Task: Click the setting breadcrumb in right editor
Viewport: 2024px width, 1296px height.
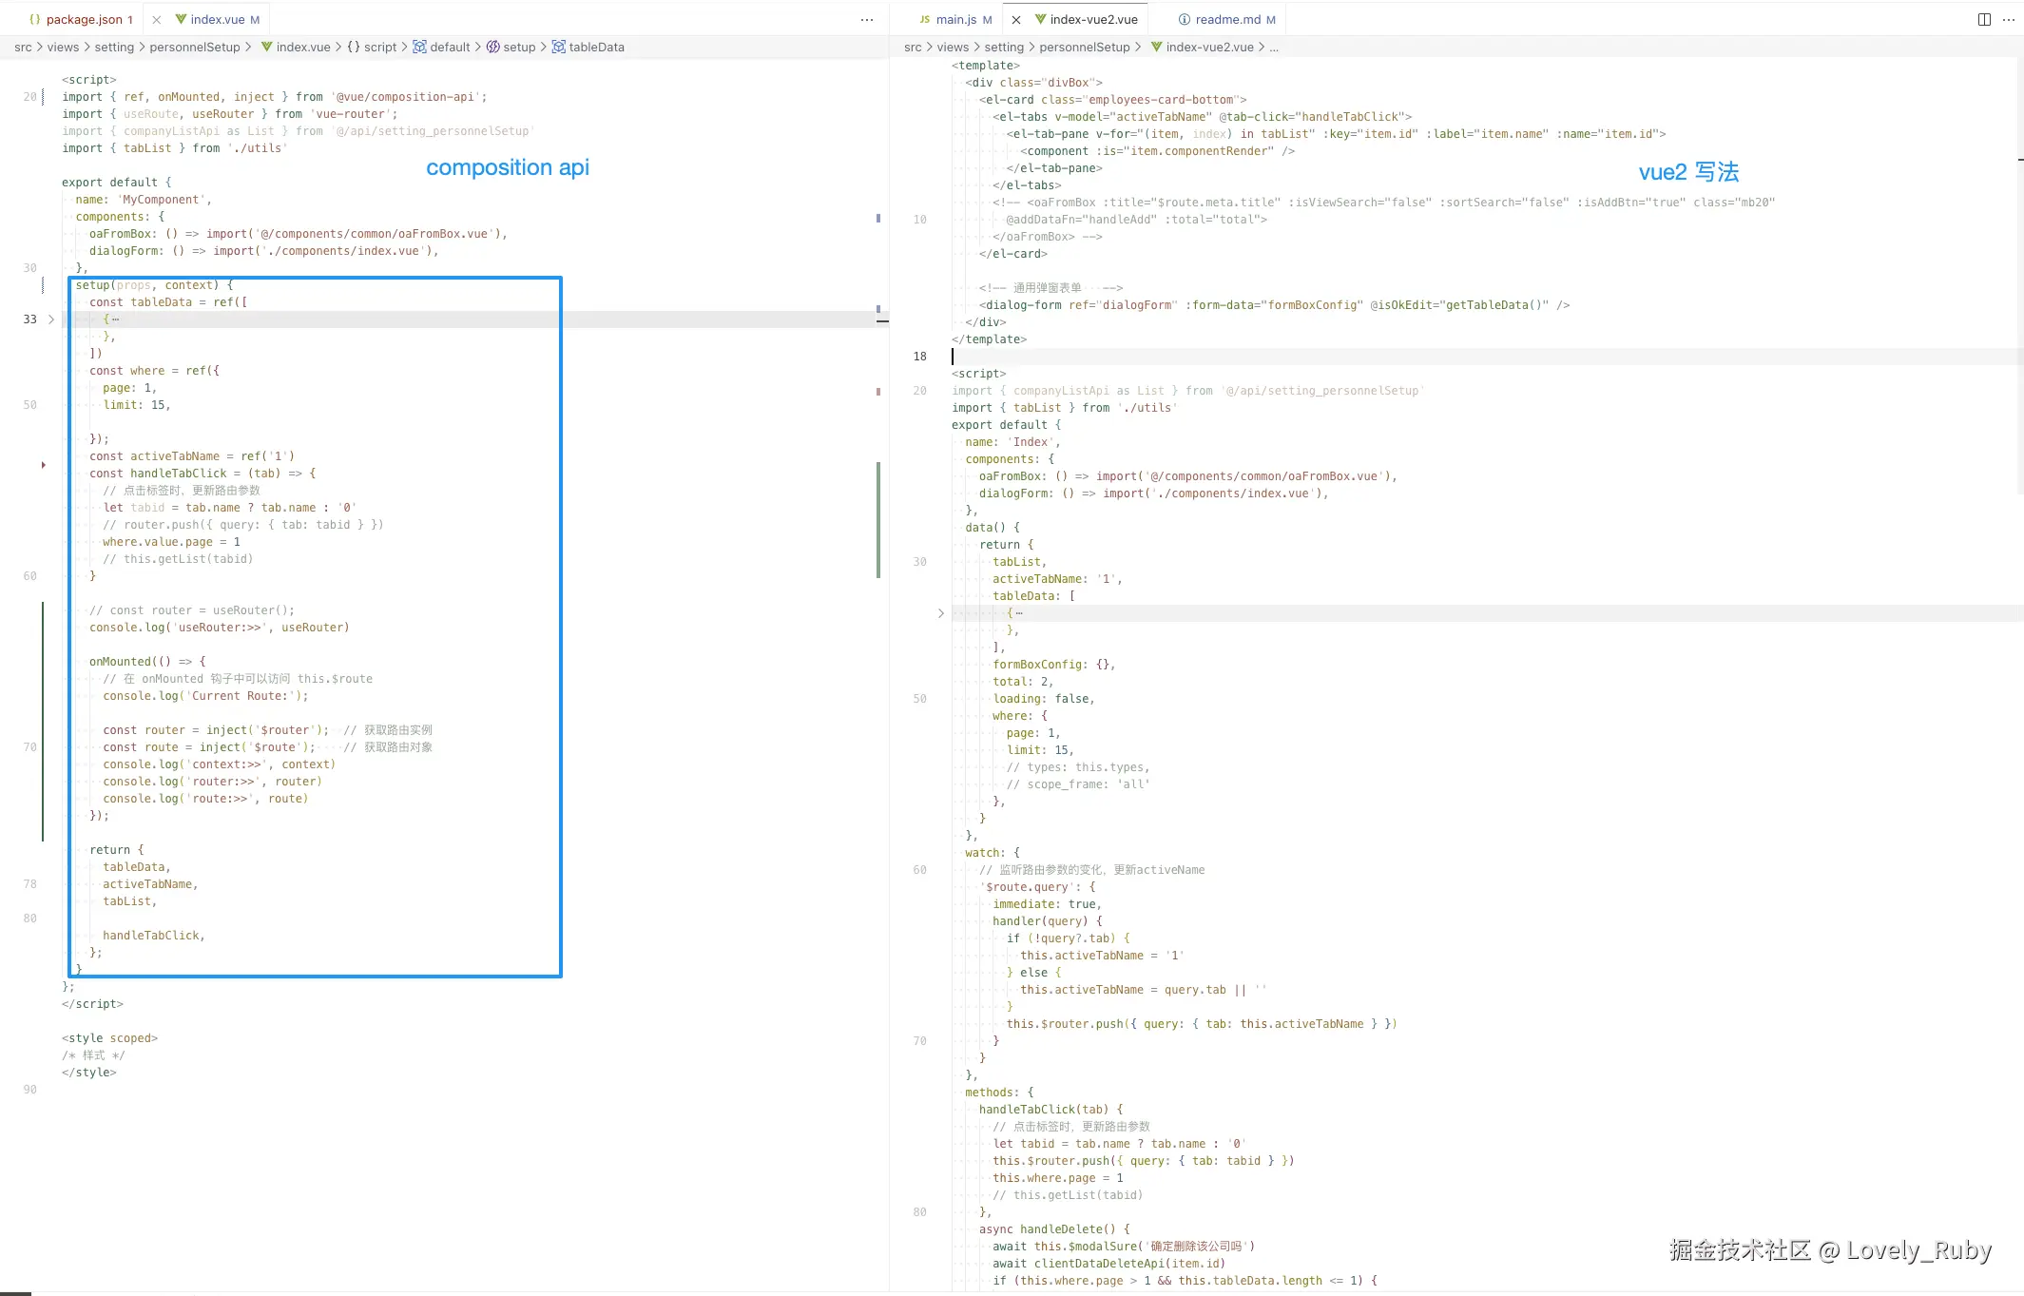Action: (x=1004, y=47)
